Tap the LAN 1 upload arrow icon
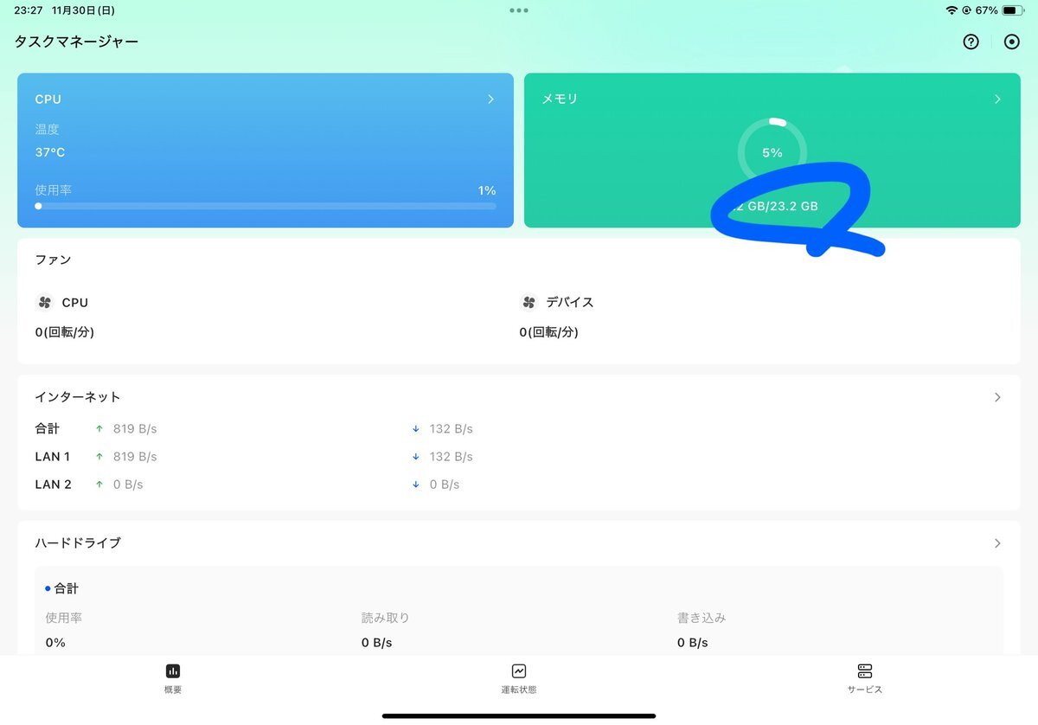This screenshot has height=725, width=1038. [99, 457]
